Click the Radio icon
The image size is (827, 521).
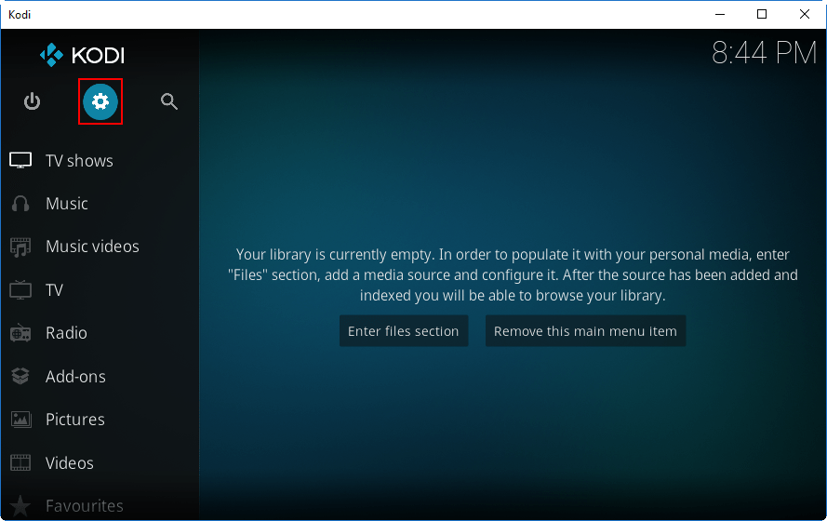coord(20,333)
